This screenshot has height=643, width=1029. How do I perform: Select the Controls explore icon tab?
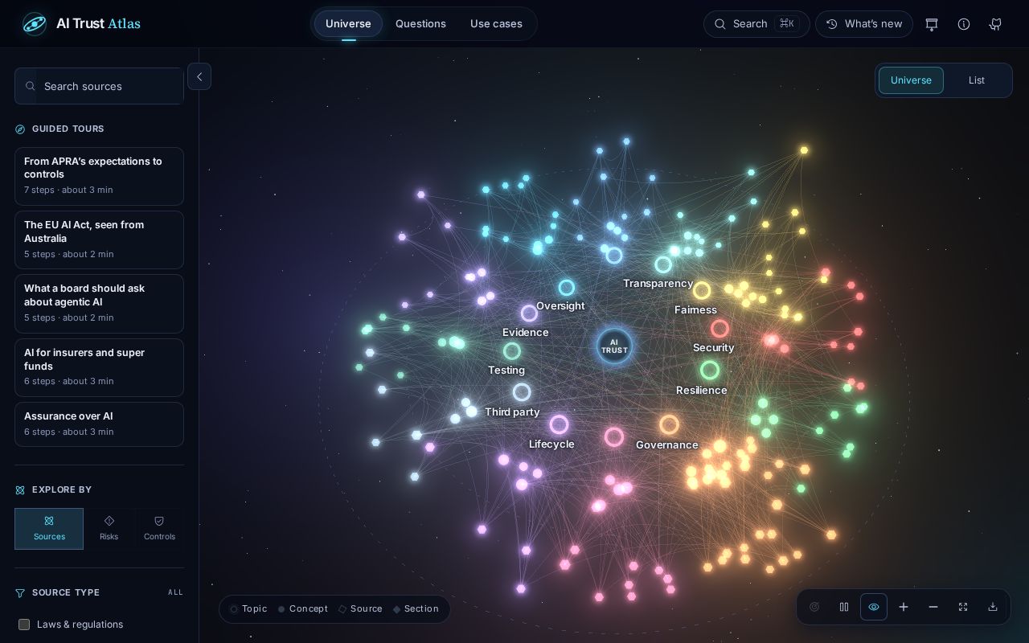(159, 529)
